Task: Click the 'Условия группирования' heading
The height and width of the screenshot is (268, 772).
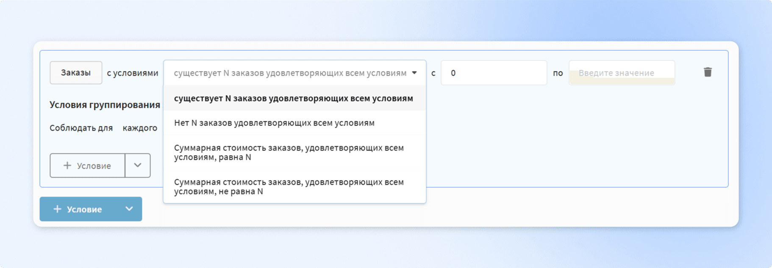Action: (x=105, y=105)
